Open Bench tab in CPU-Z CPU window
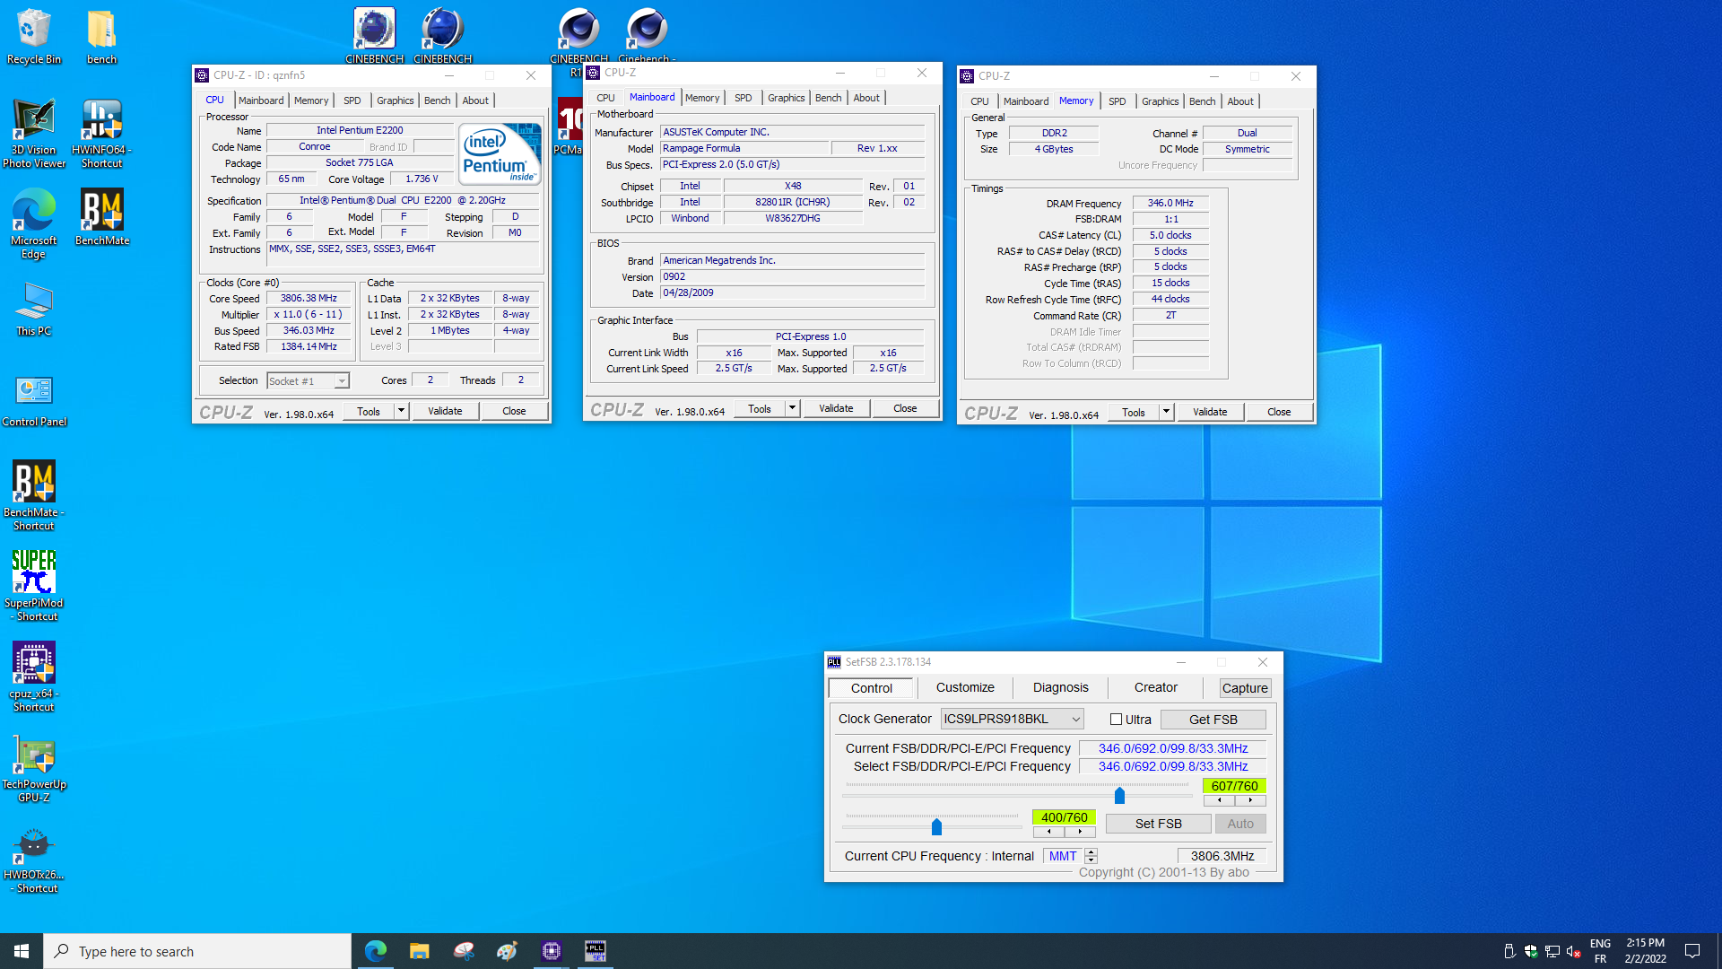 [437, 100]
